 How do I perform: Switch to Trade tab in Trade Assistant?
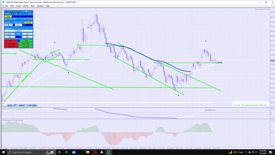[8, 17]
